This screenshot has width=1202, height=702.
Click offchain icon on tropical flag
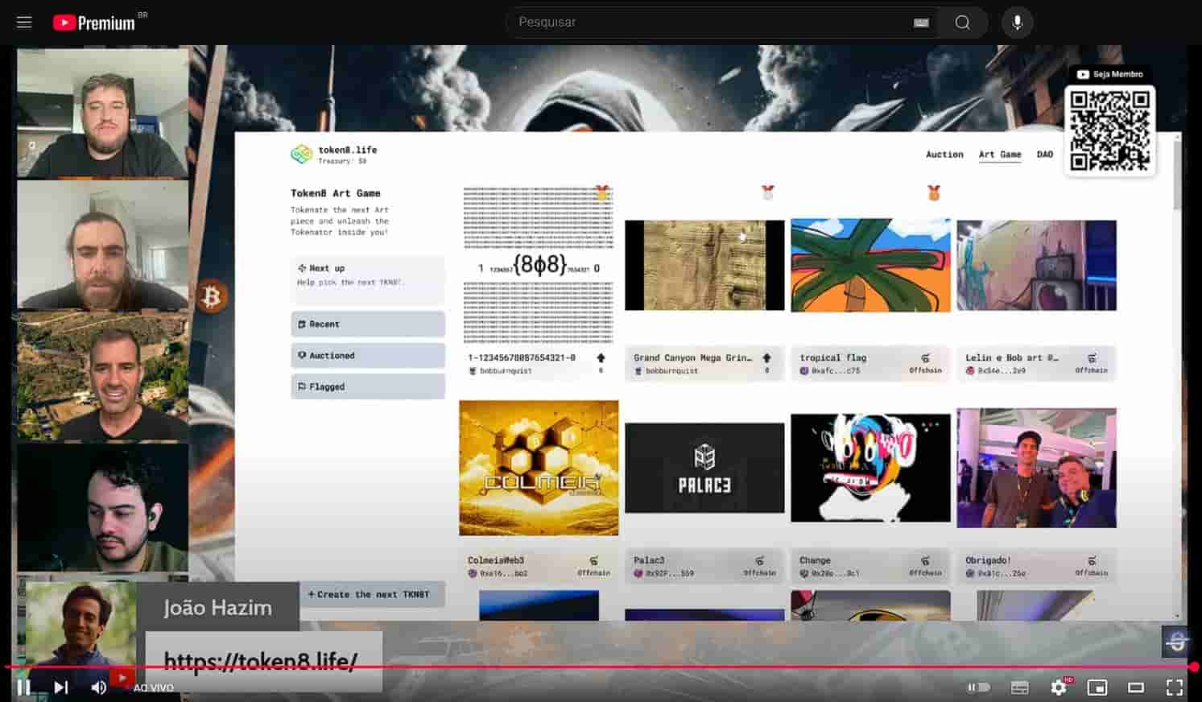point(925,358)
